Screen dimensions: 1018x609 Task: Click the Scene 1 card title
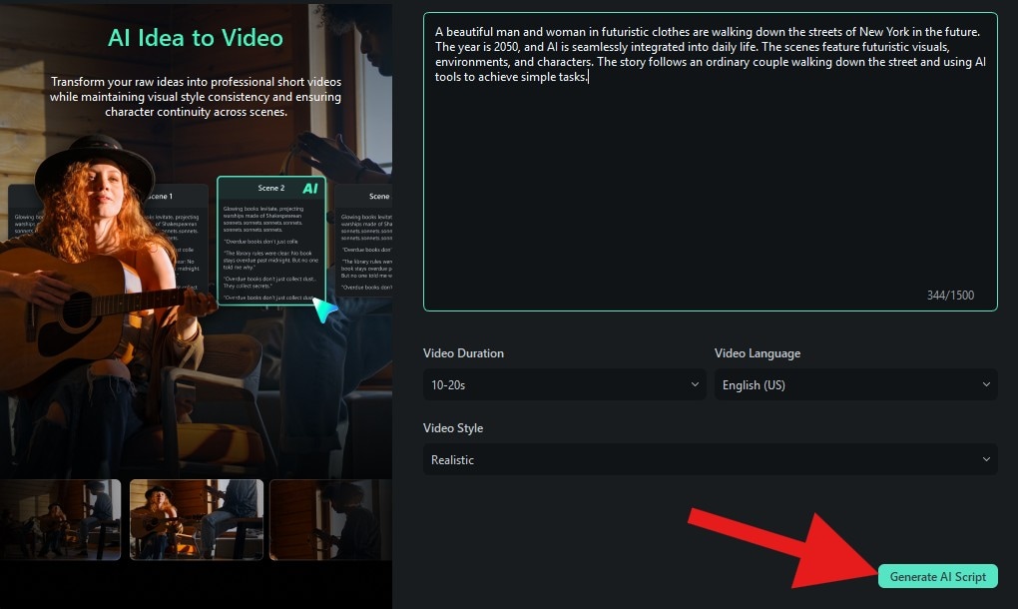coord(160,196)
